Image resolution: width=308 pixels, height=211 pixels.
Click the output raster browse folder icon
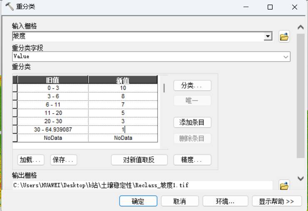pos(284,185)
